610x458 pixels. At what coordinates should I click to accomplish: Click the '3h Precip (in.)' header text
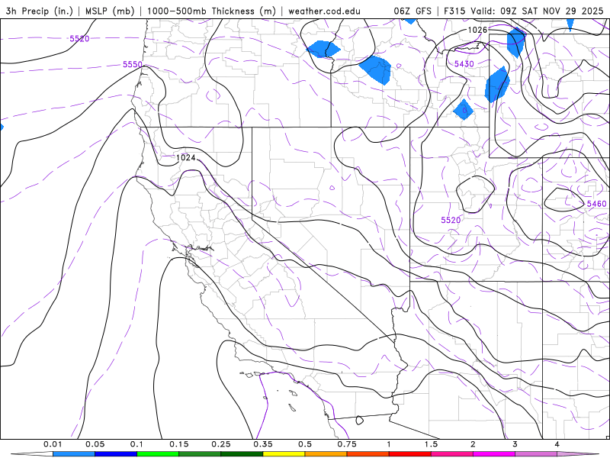coord(40,11)
